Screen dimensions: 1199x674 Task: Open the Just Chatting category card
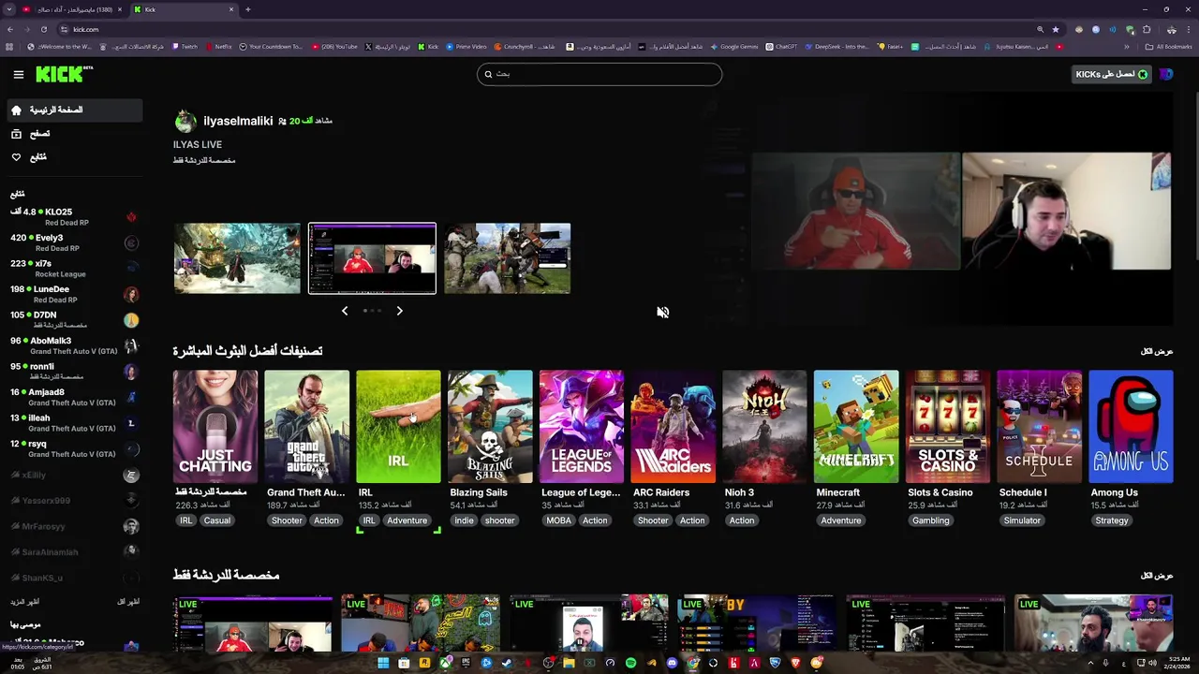click(215, 427)
